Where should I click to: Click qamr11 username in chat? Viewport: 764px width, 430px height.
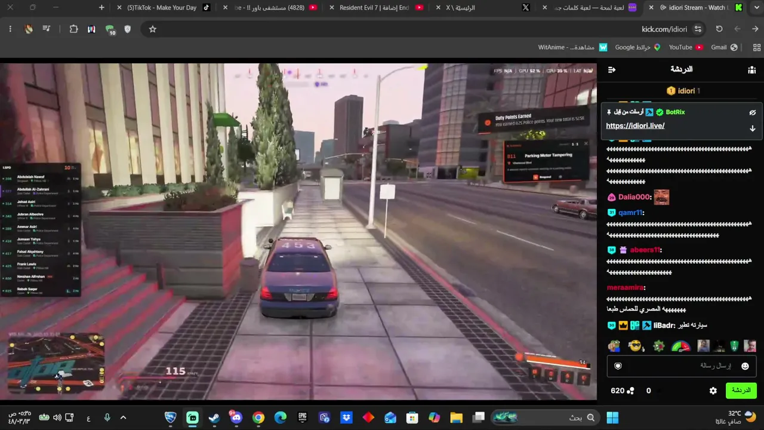tap(630, 213)
